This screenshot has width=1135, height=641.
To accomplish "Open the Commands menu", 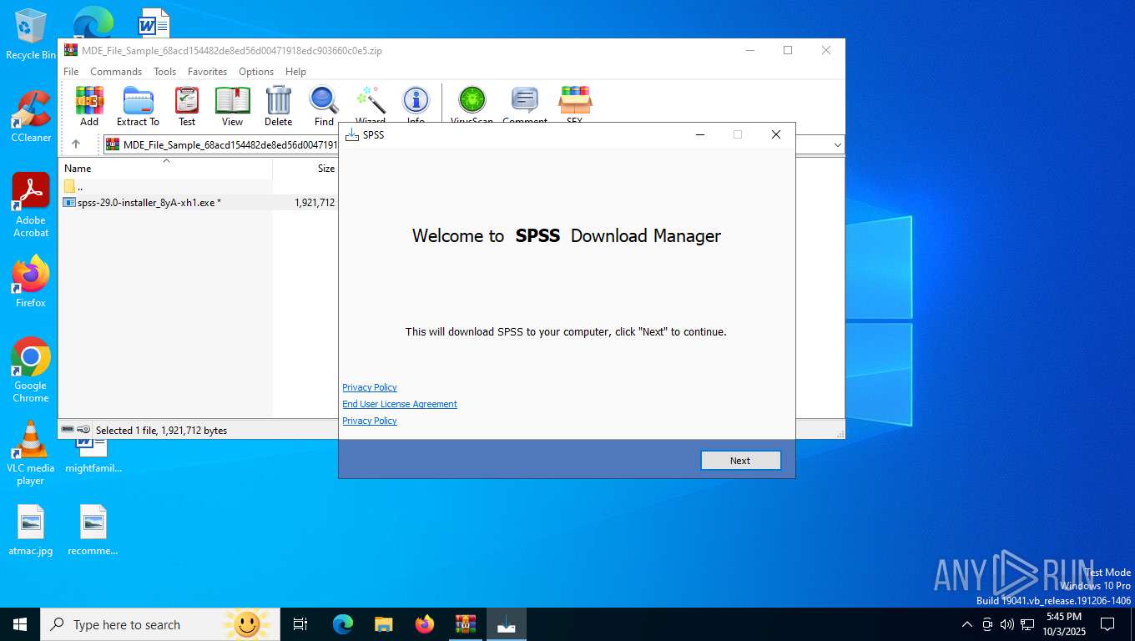I will coord(116,72).
